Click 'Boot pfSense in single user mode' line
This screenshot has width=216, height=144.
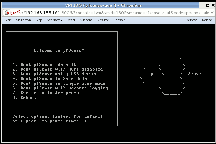point(59,83)
